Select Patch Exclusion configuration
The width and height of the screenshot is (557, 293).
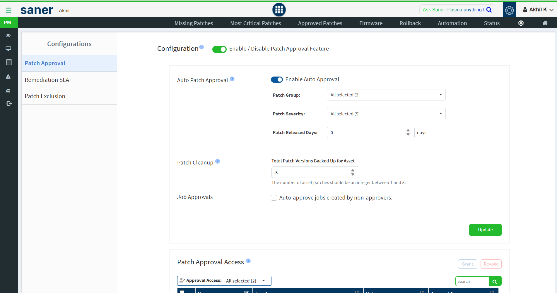[x=69, y=96]
